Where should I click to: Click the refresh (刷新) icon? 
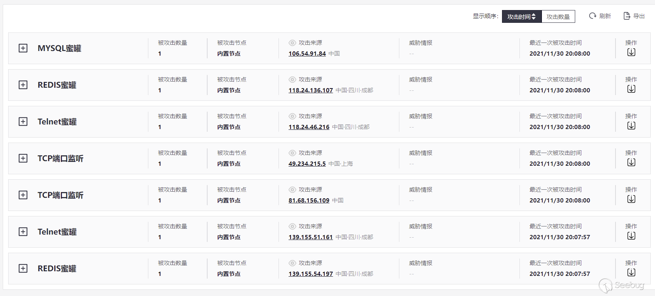(x=593, y=16)
